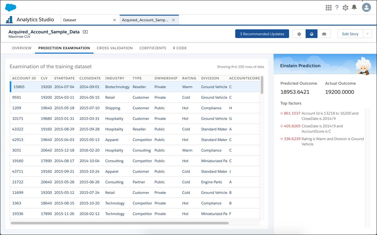
Task: Select the row with Account ID 19160
Action: click(x=135, y=161)
